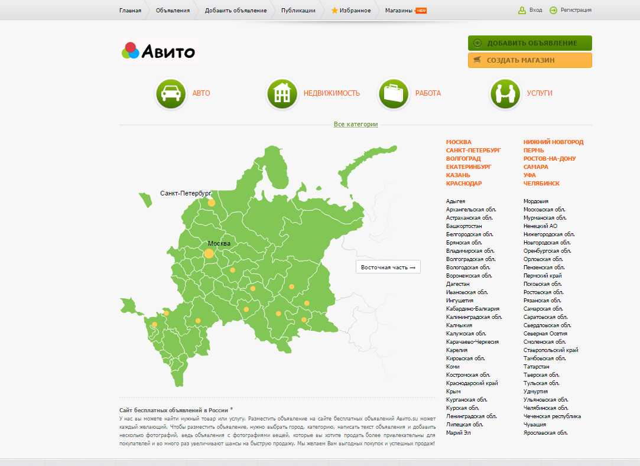
Task: Select the Работа briefcase icon
Action: (x=394, y=94)
